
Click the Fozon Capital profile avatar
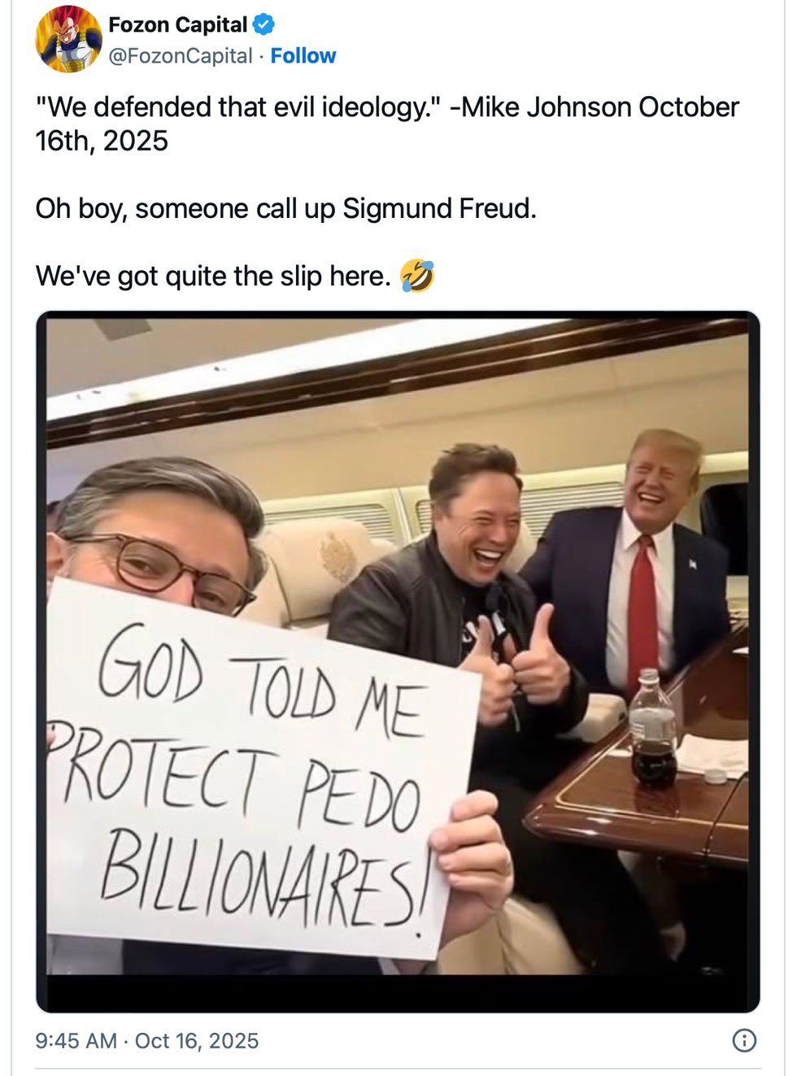[x=68, y=39]
